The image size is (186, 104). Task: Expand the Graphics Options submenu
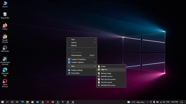(82, 62)
